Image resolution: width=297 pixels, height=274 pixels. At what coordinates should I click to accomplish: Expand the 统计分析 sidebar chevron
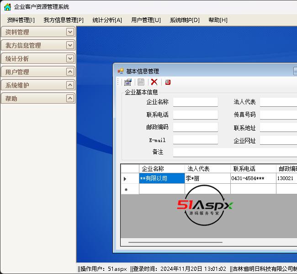pyautogui.click(x=70, y=59)
